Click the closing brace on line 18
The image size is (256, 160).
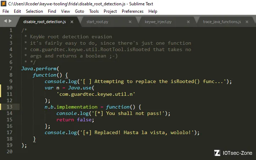34,139
